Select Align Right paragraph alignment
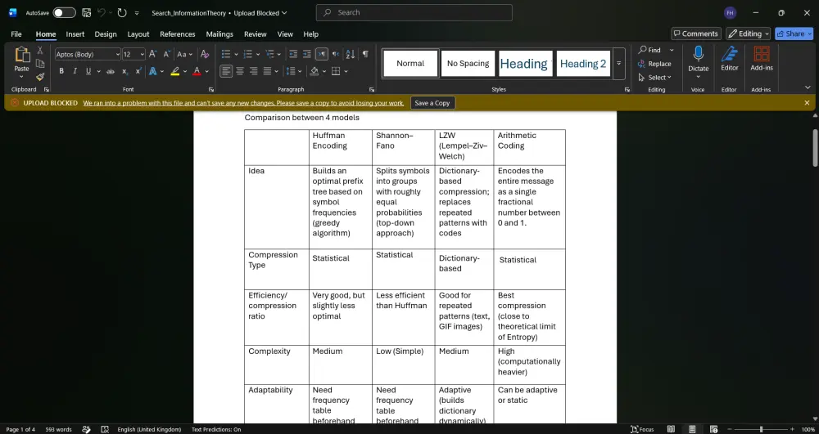 coord(253,71)
